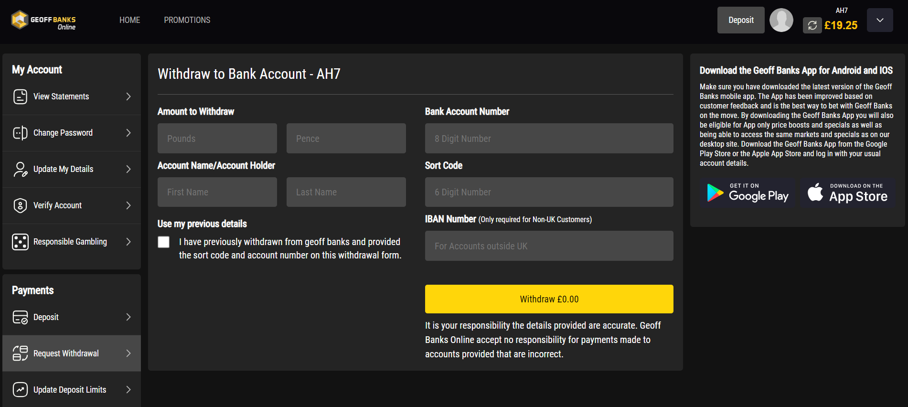The height and width of the screenshot is (407, 908).
Task: Expand the account dropdown in header
Action: [x=880, y=20]
